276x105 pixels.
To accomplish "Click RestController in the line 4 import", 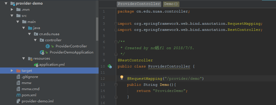I will [244, 30].
